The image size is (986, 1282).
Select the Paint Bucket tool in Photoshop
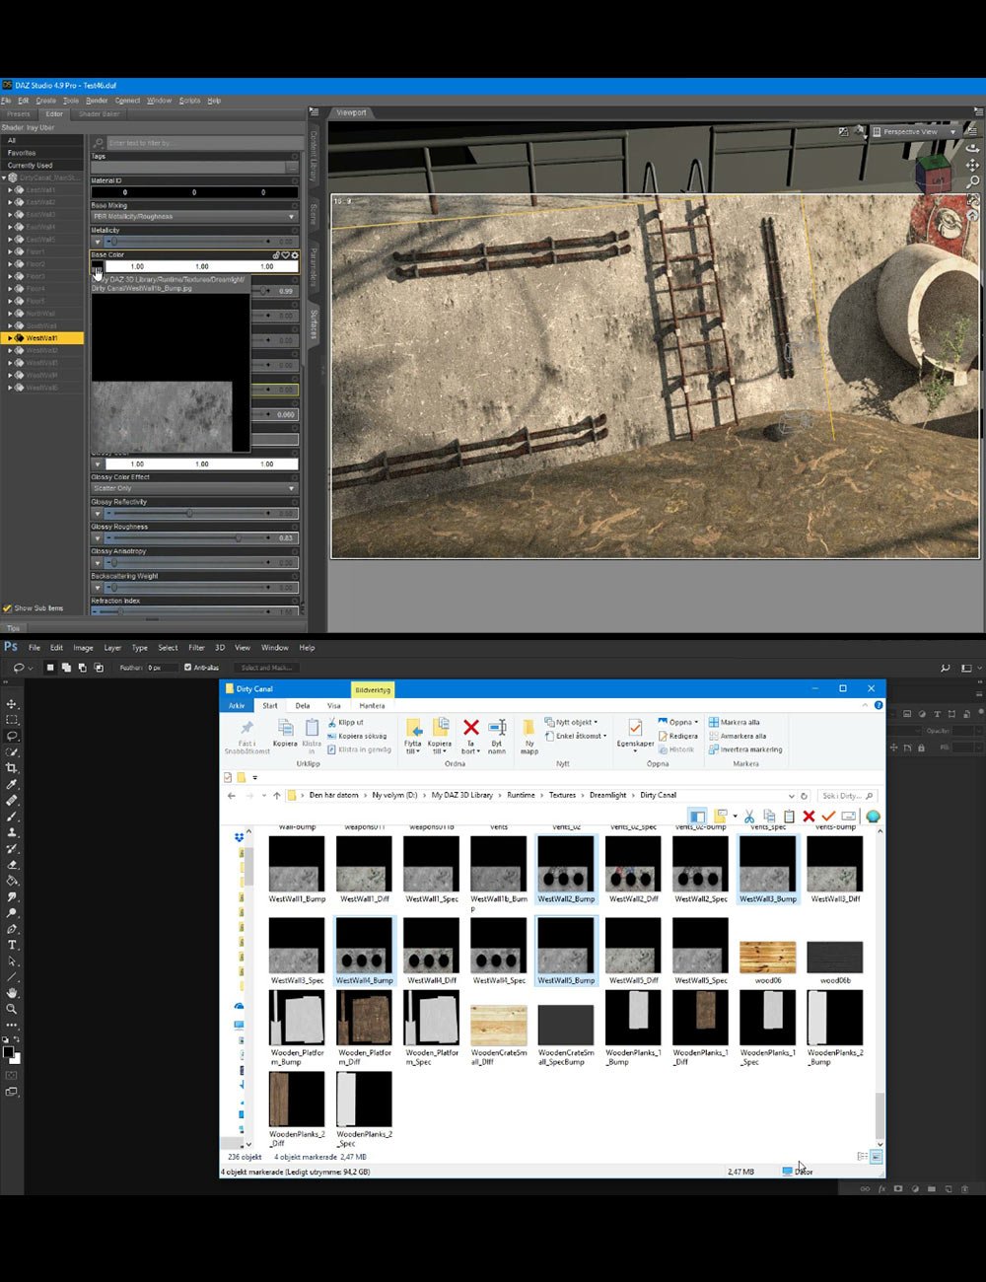pos(12,881)
